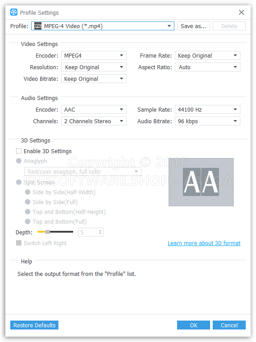Click the Save as... button
256x342 pixels.
(193, 26)
